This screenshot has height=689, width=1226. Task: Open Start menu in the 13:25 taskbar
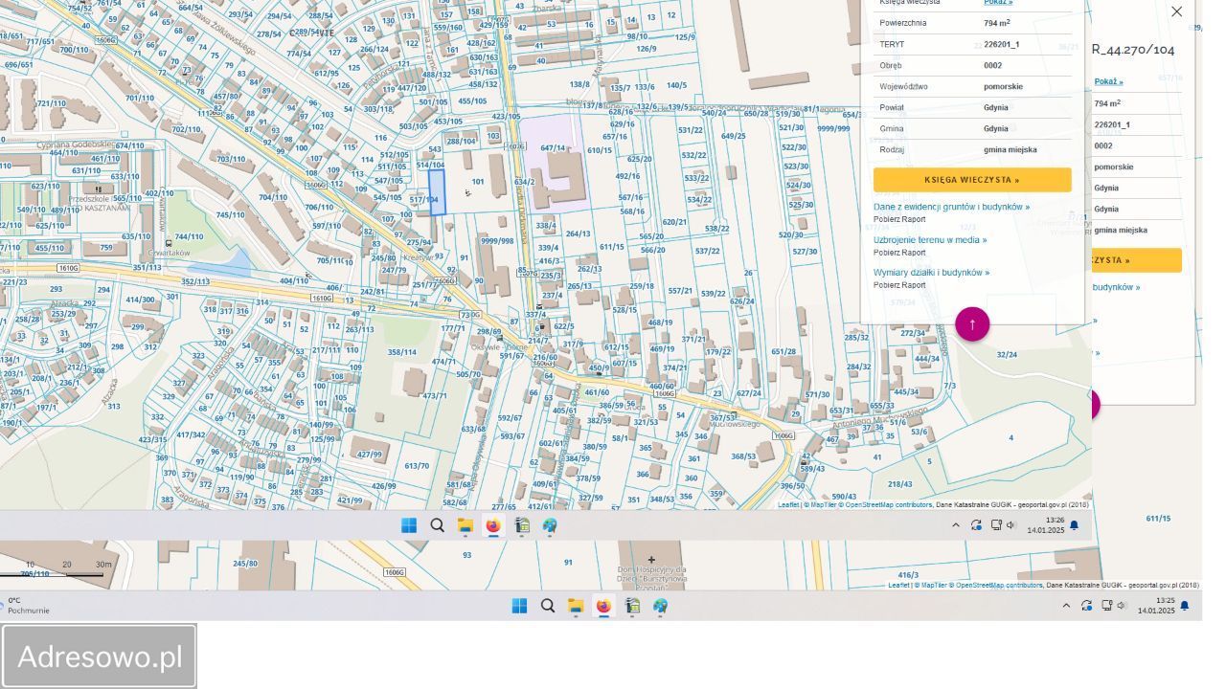click(x=519, y=606)
